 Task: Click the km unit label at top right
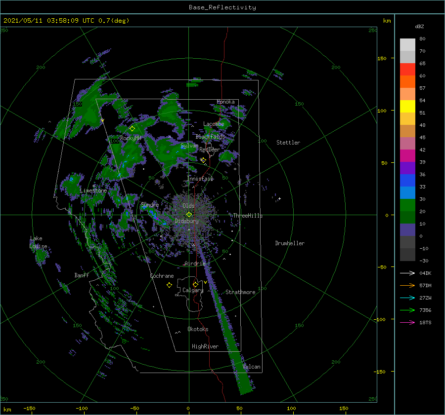[x=387, y=21]
